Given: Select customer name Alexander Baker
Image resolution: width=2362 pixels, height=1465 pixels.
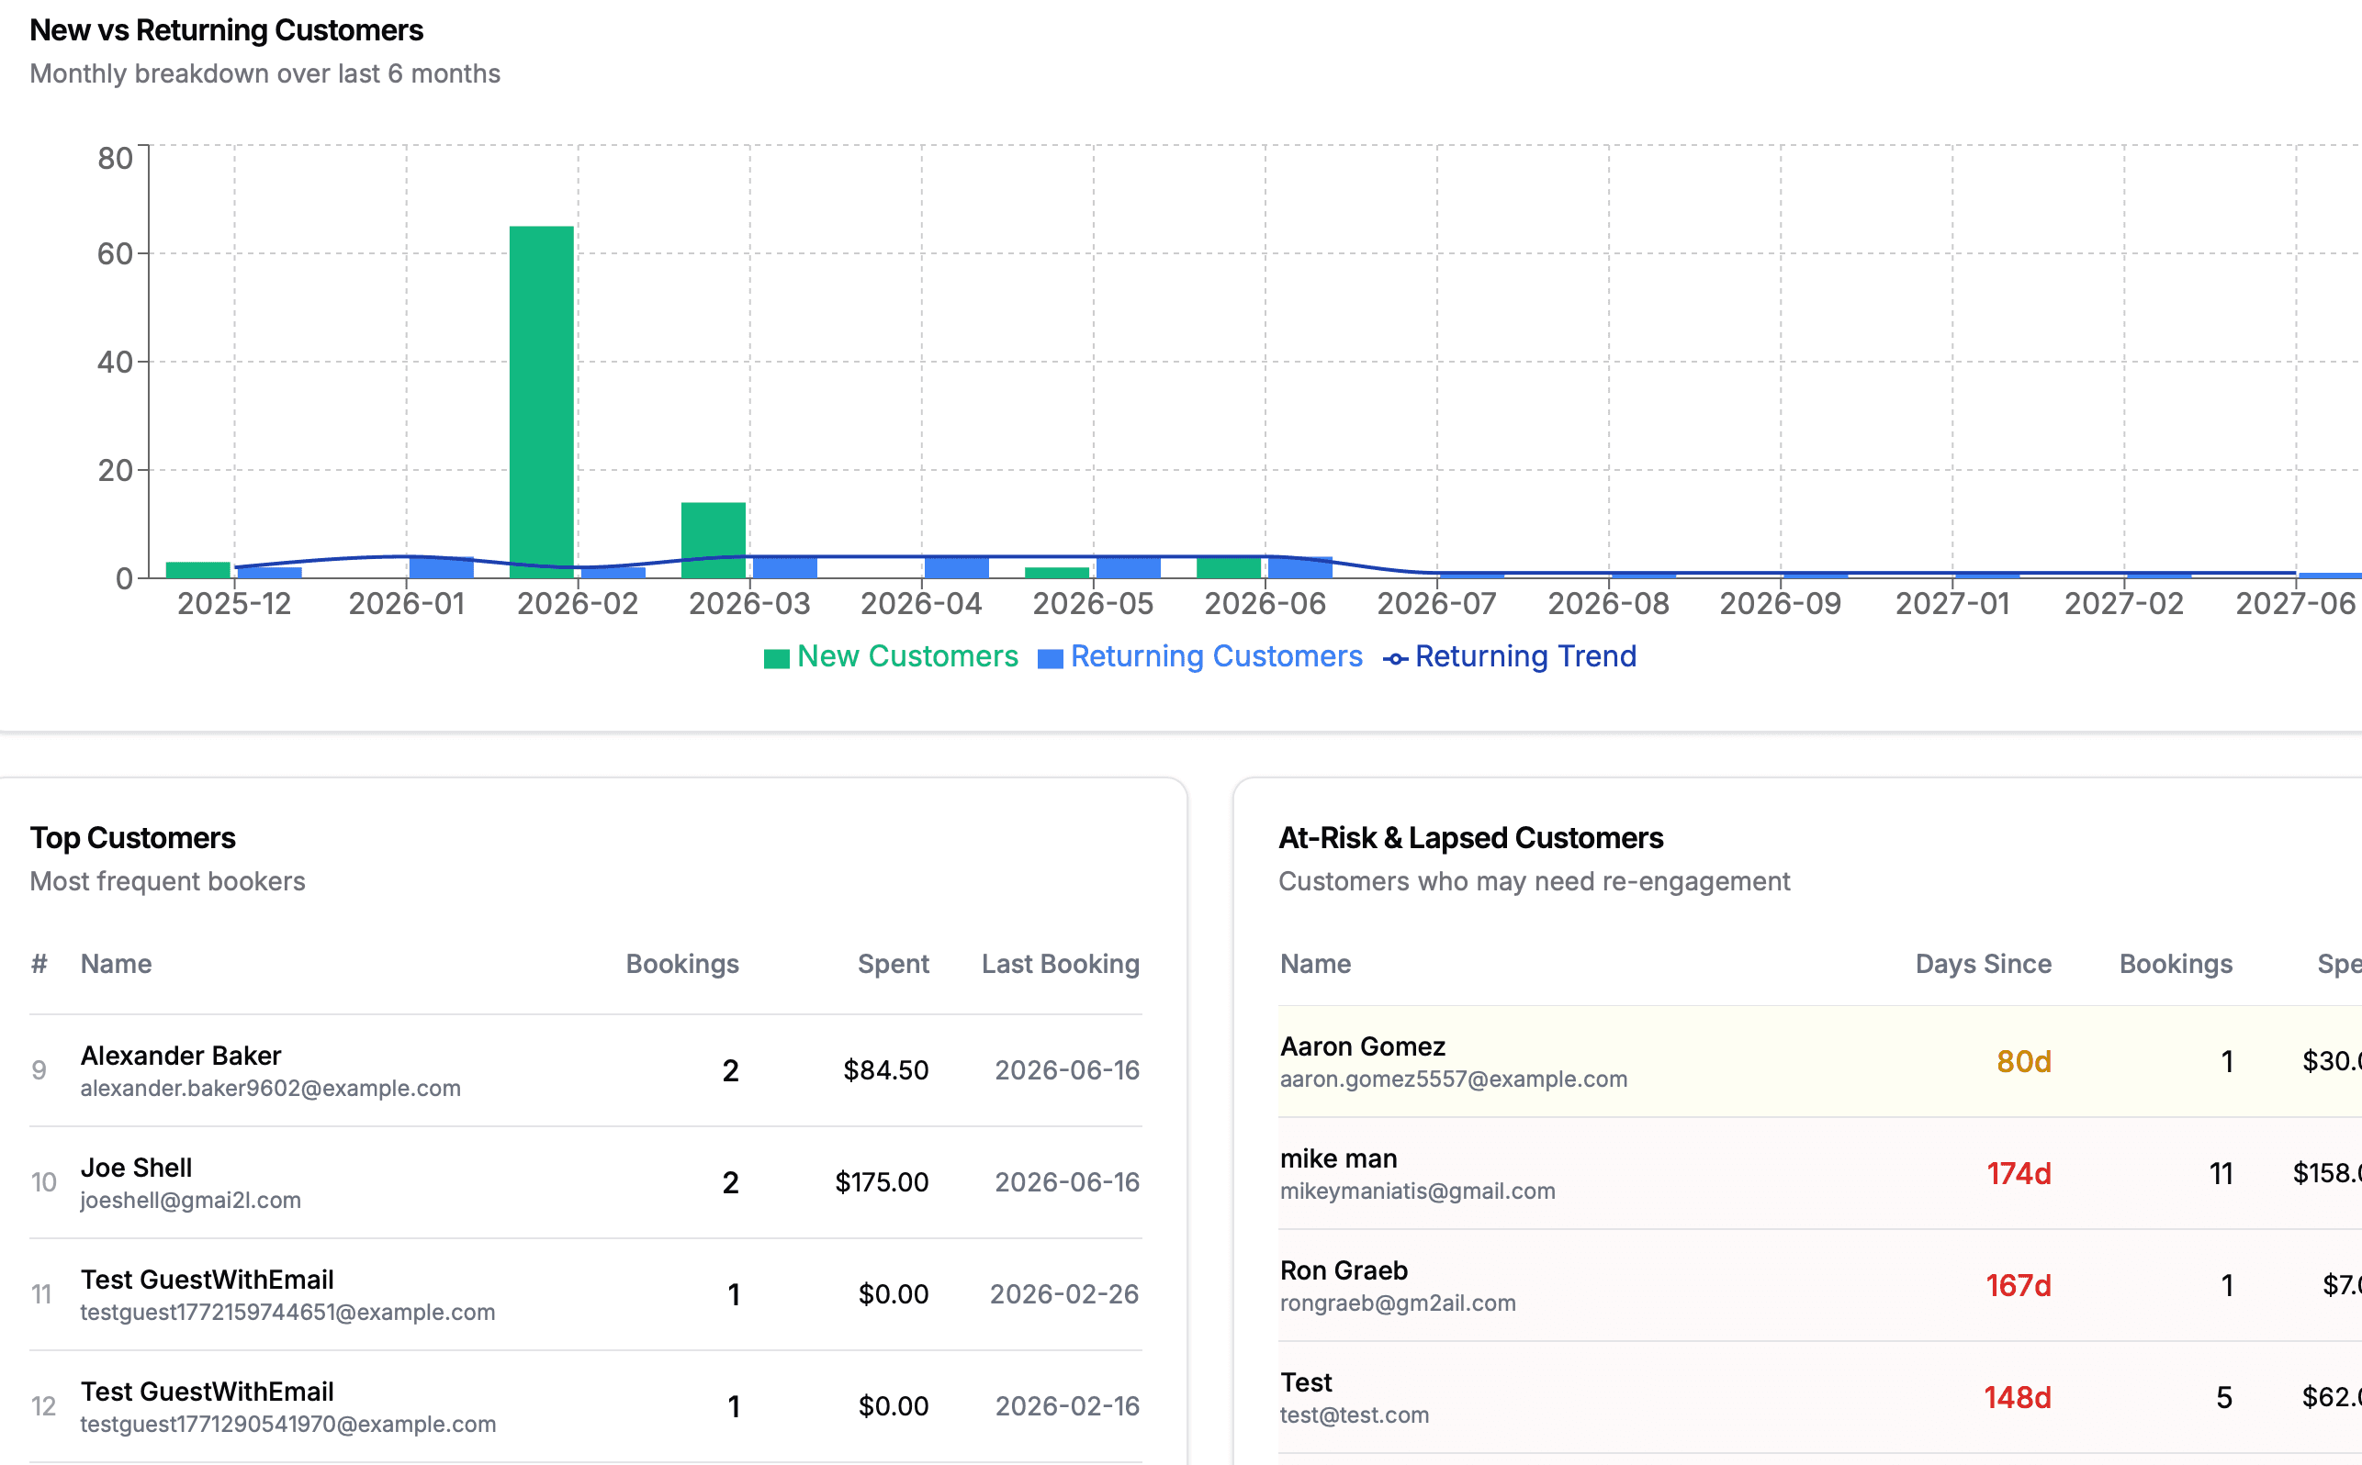Looking at the screenshot, I should [180, 1056].
